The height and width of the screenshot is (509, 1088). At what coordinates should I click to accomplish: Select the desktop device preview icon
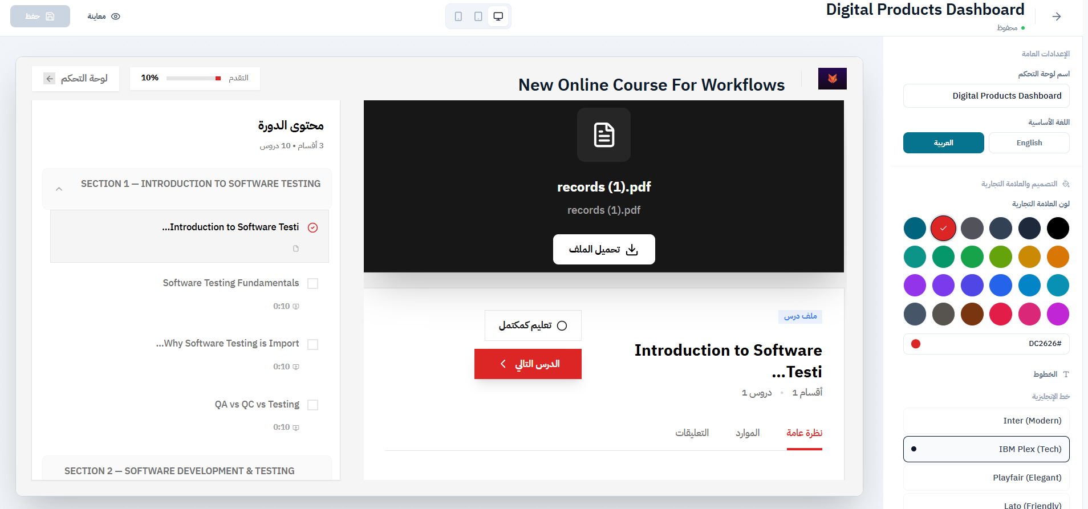[498, 17]
